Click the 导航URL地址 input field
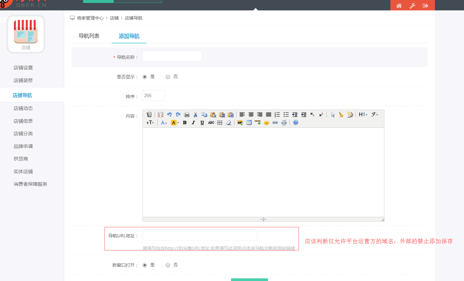This screenshot has height=281, width=464. (200, 235)
